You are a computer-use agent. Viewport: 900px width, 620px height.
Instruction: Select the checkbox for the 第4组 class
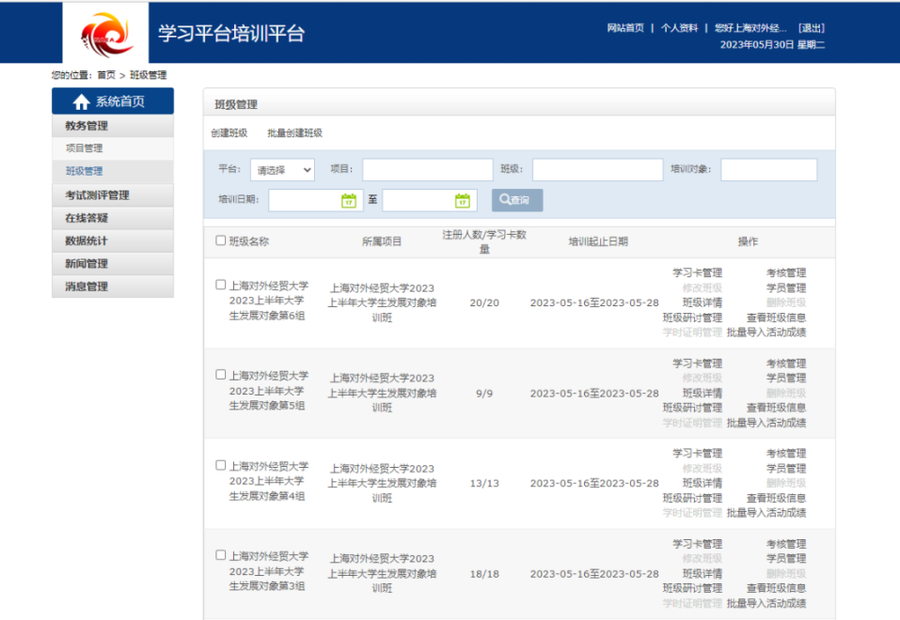click(221, 465)
